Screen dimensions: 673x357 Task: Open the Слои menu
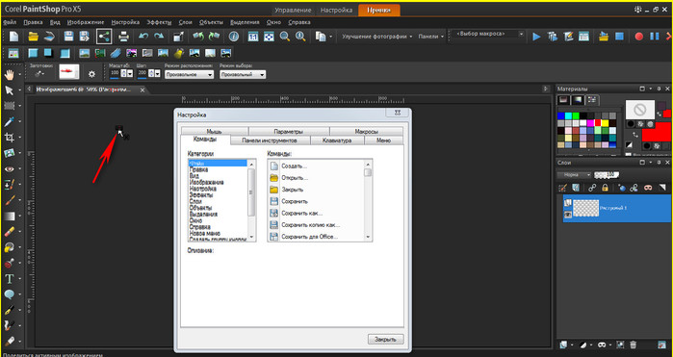[x=185, y=22]
